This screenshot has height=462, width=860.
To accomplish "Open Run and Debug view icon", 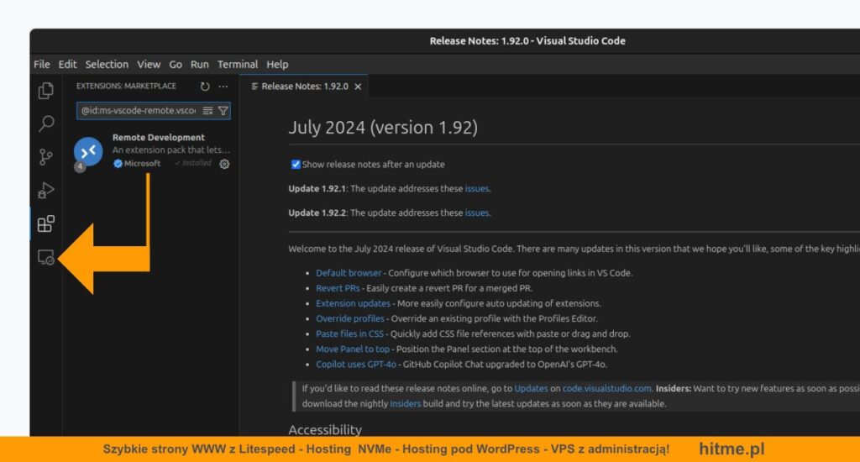I will (46, 191).
